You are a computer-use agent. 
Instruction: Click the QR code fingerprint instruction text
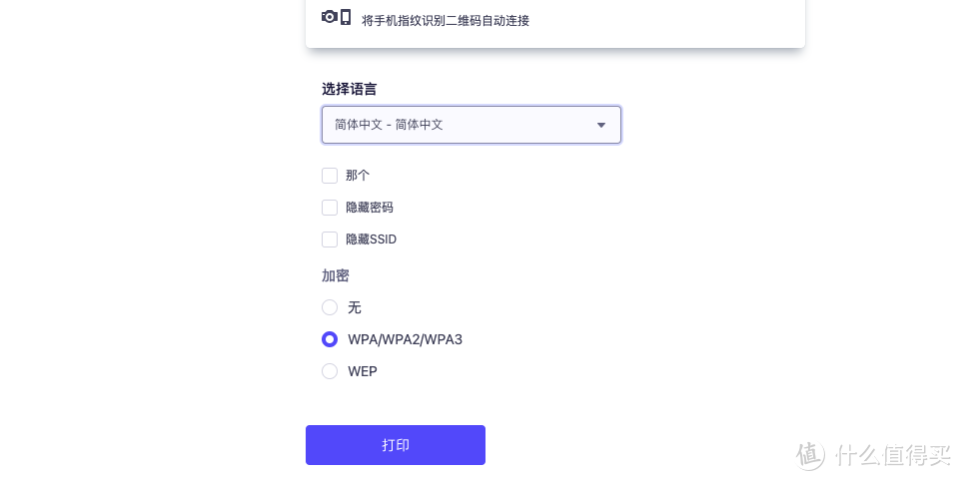click(446, 20)
